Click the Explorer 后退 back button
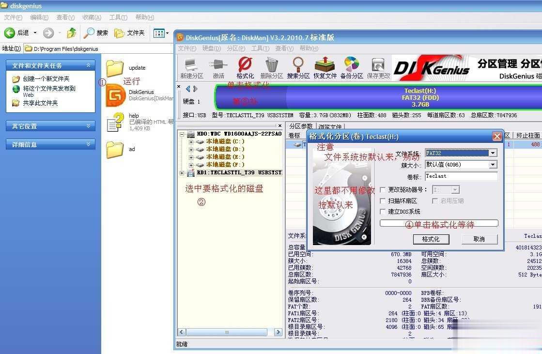The width and height of the screenshot is (542, 354). tap(16, 33)
